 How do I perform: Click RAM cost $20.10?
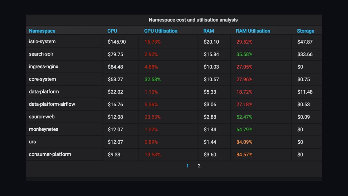pos(211,42)
